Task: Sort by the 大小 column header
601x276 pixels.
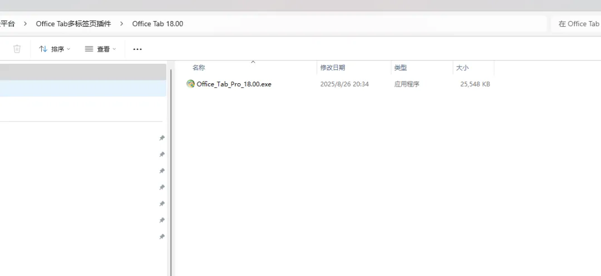Action: click(462, 68)
